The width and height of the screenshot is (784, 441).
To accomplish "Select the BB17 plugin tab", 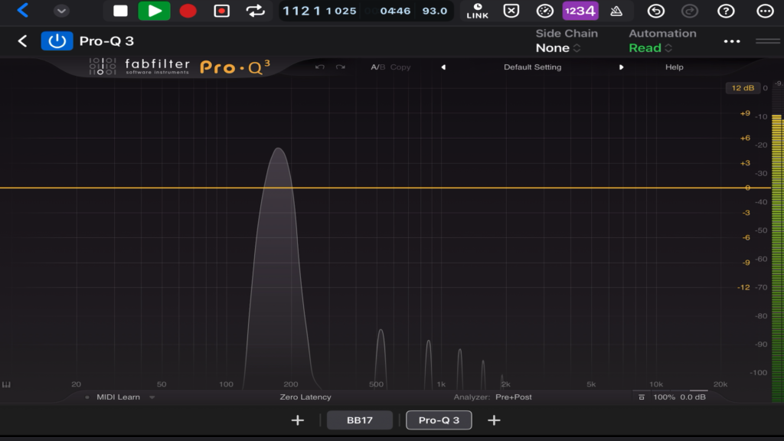I will tap(359, 420).
